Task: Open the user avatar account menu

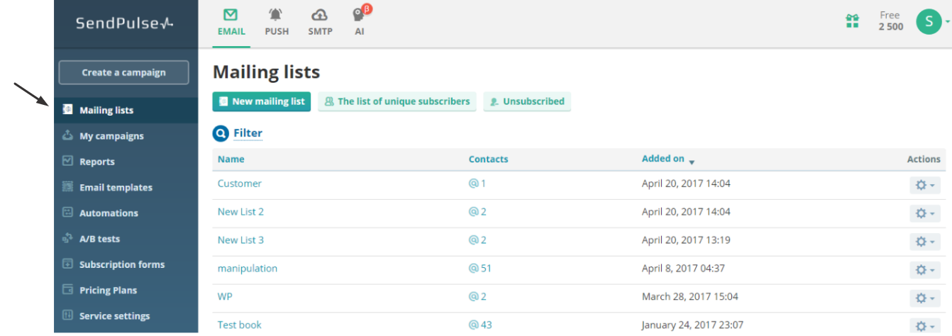Action: tap(929, 21)
